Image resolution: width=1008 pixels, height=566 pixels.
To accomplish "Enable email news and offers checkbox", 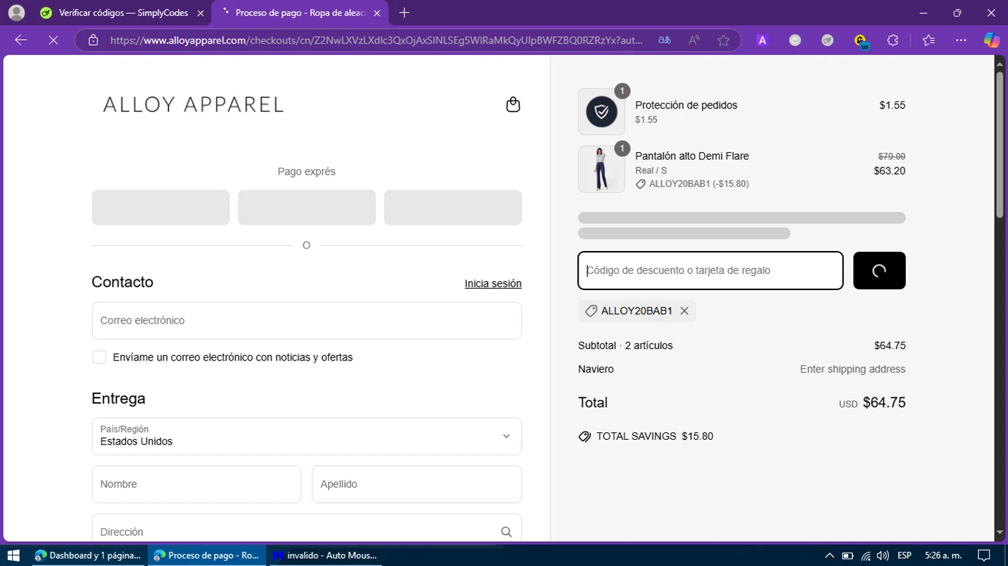I will [99, 357].
